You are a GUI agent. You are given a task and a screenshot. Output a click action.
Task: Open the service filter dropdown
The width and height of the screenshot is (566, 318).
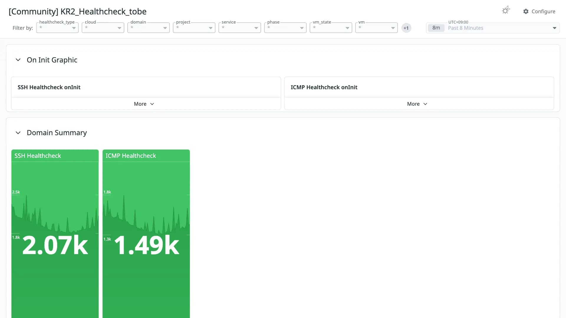pyautogui.click(x=240, y=28)
